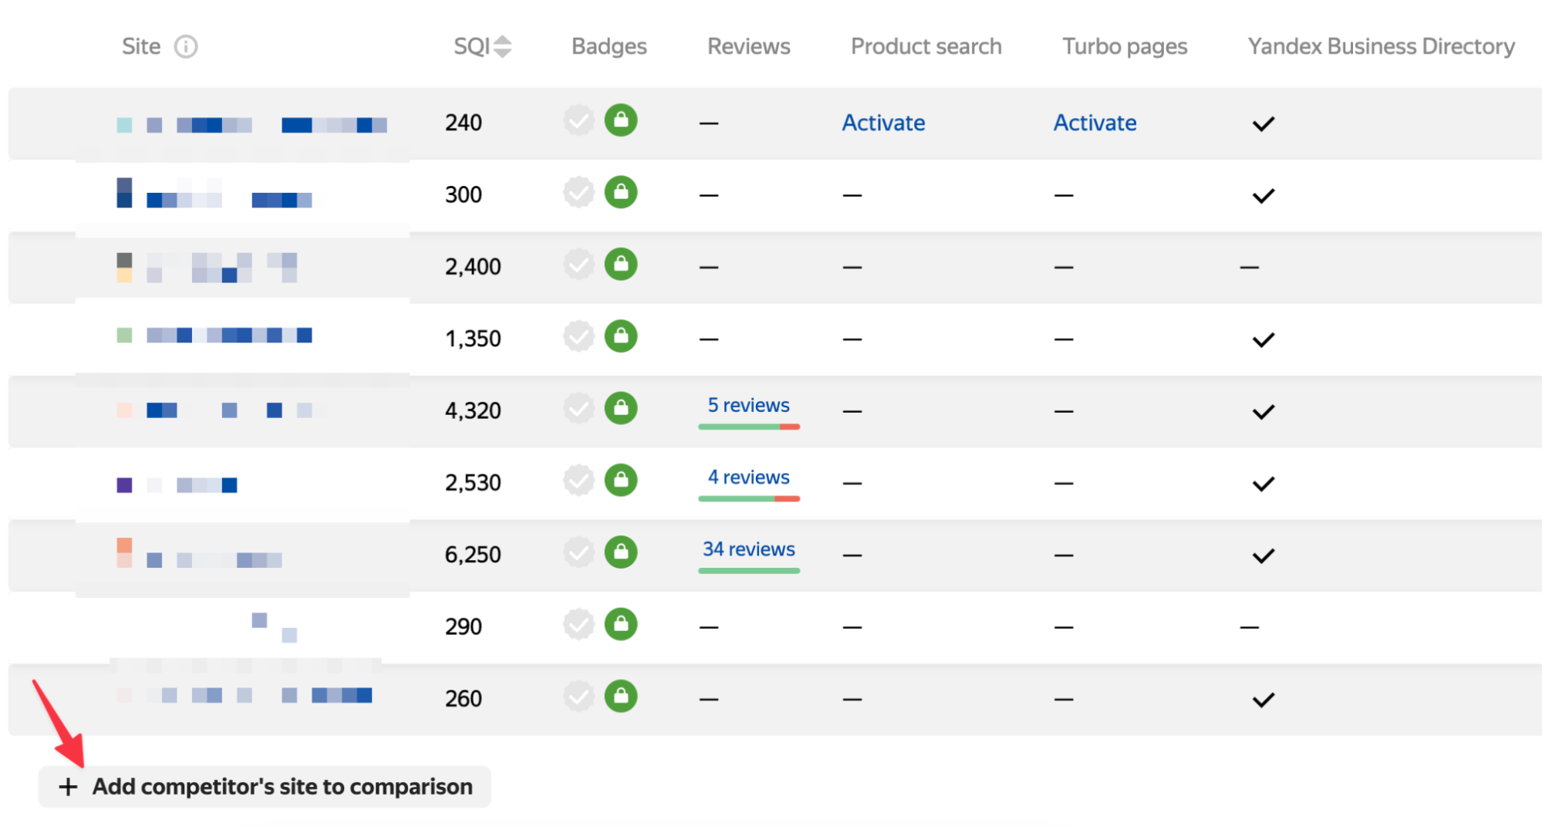Viewport: 1542px width, 827px height.
Task: Click the Business Directory checkmark in the 260 row
Action: pos(1263,700)
